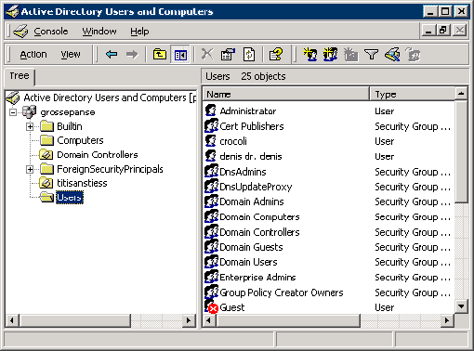Click the Back arrow toolbar icon

point(112,55)
